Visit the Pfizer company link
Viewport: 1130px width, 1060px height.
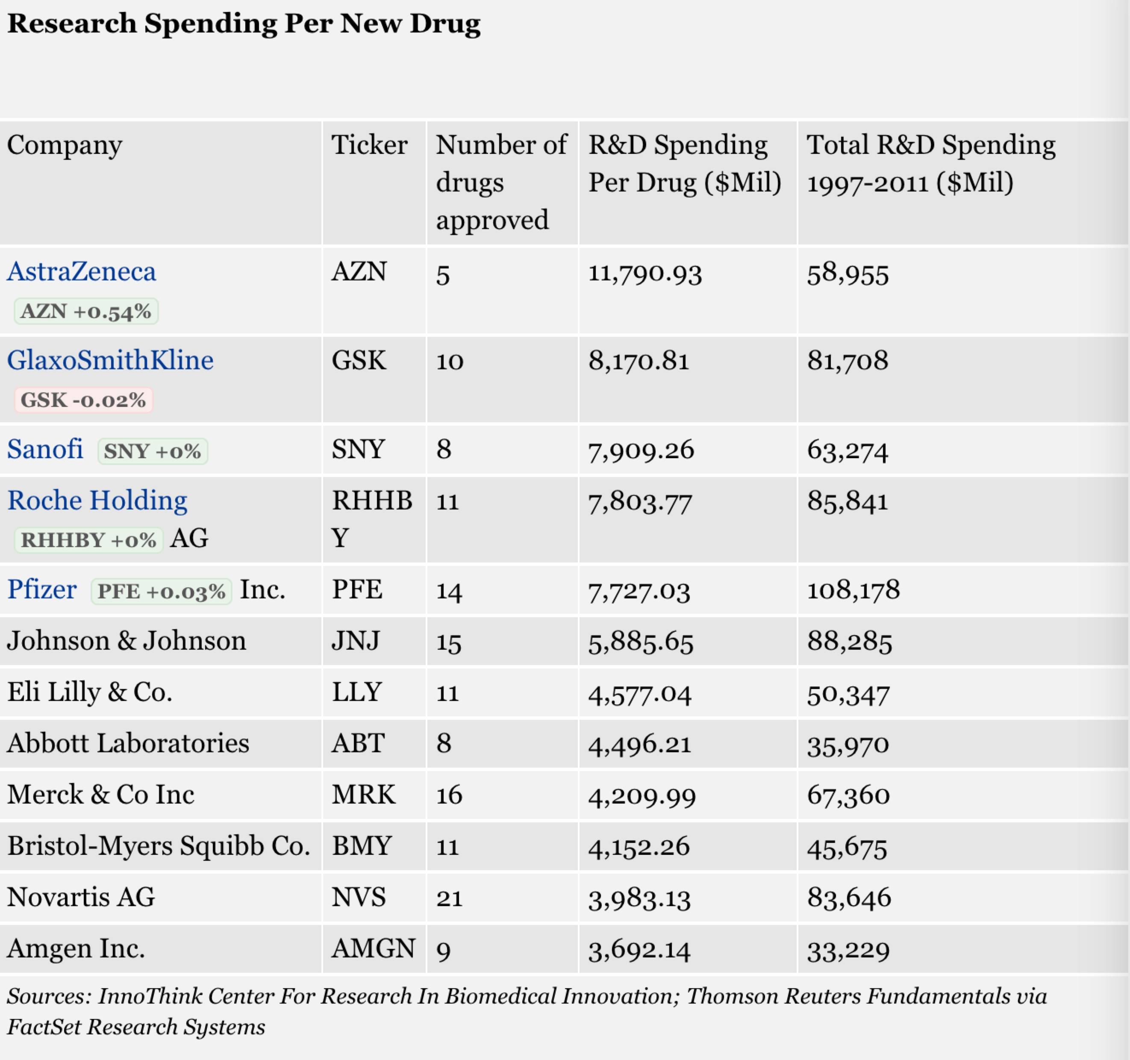(42, 589)
